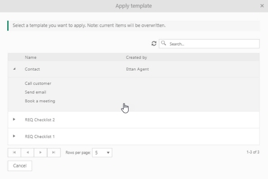
Task: Close the Apply template dialog
Action: pyautogui.click(x=262, y=6)
